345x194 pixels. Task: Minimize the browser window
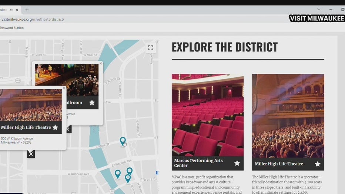click(331, 10)
